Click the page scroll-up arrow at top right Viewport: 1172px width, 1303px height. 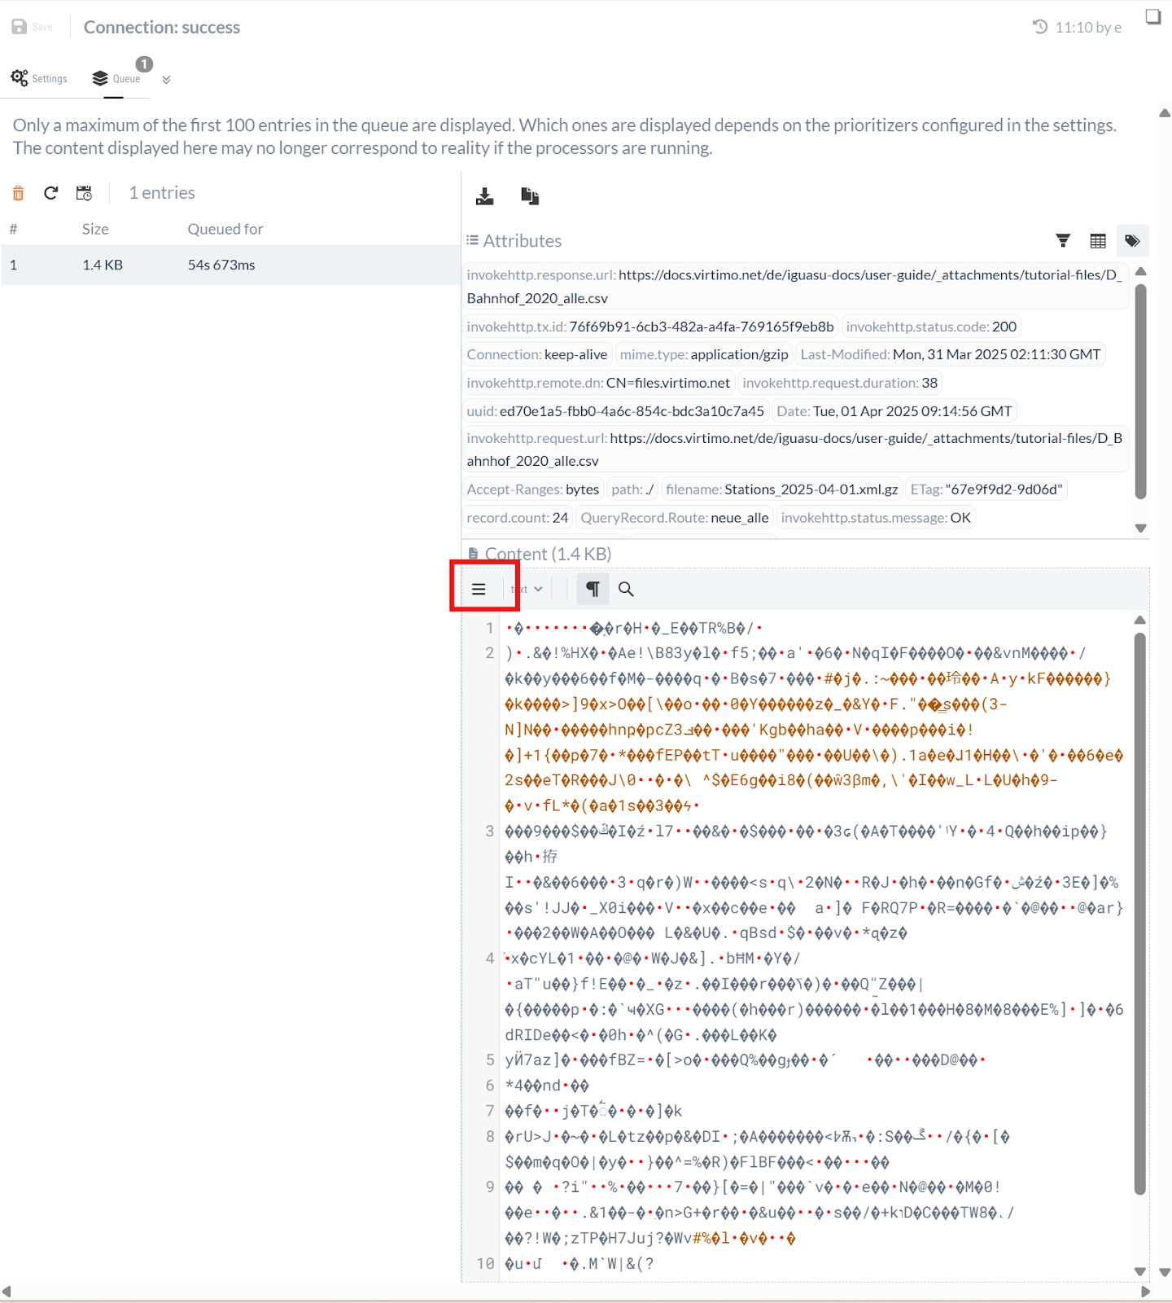(x=1165, y=113)
